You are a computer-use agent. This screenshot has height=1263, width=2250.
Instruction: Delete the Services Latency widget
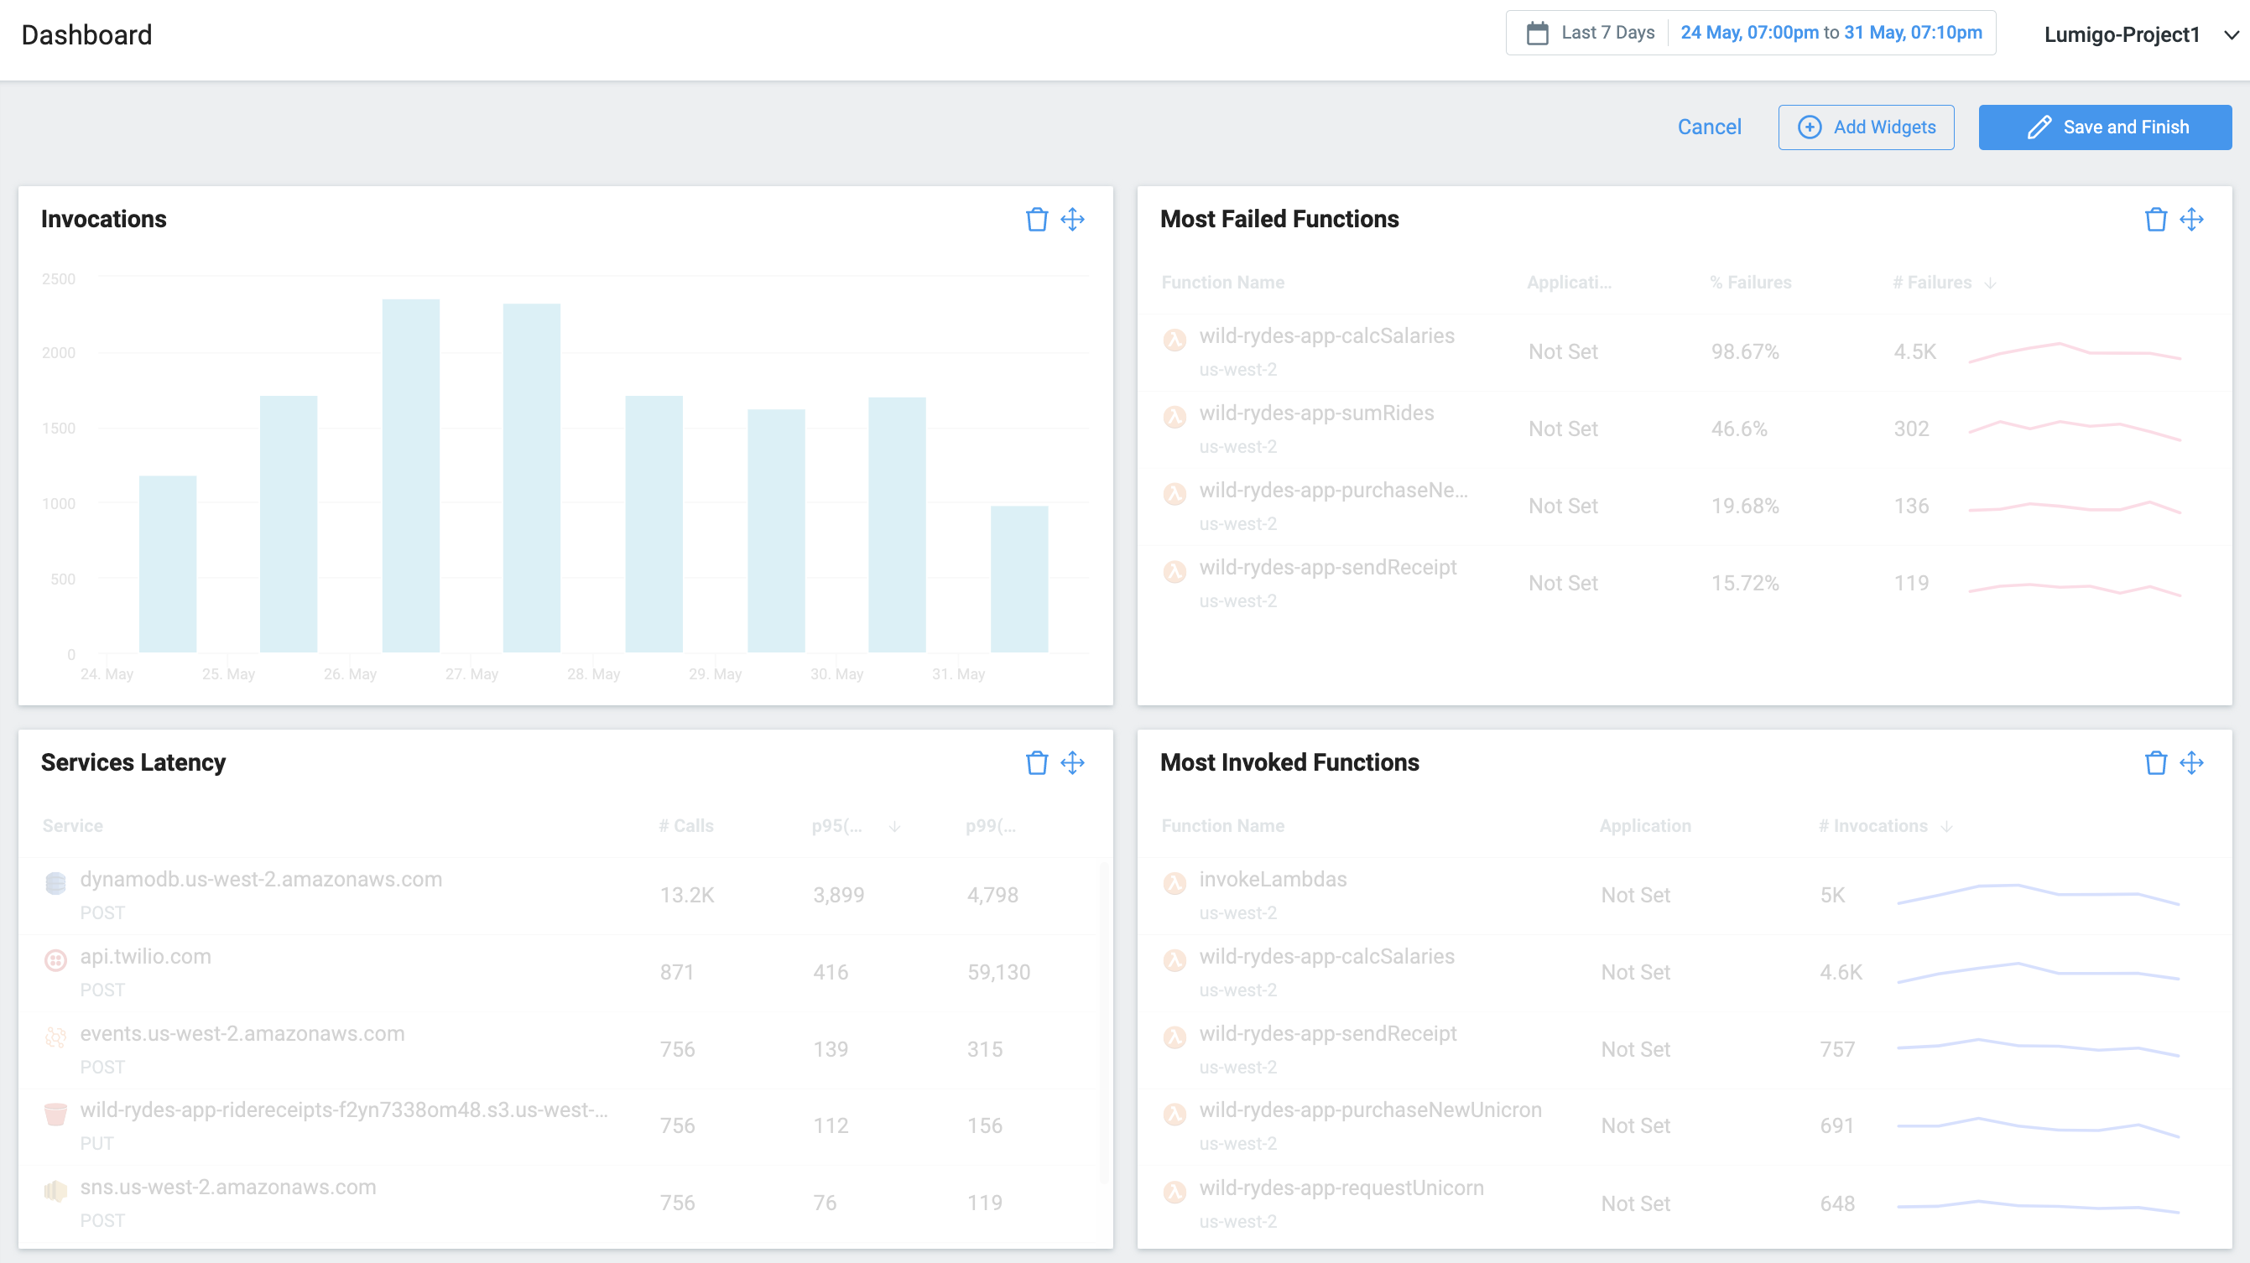point(1036,762)
